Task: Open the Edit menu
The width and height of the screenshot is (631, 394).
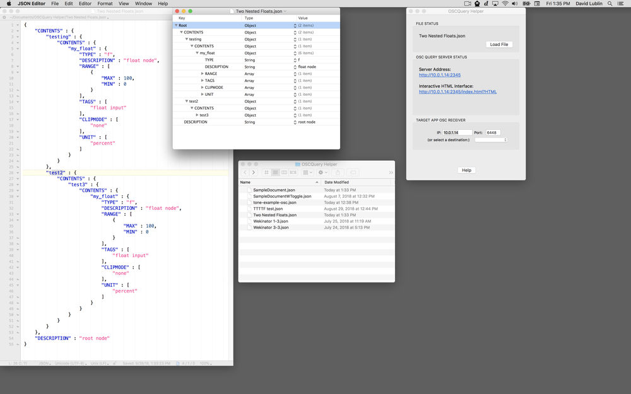Action: (x=69, y=4)
